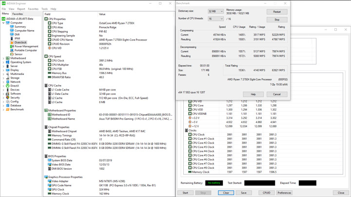Click the Power Management icon

[x=12, y=47]
